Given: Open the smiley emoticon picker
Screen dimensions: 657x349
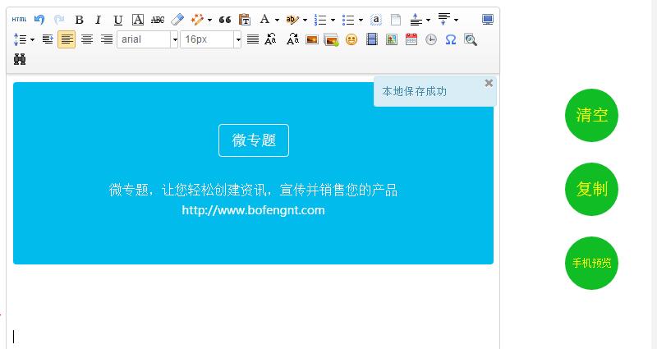Looking at the screenshot, I should (x=351, y=39).
